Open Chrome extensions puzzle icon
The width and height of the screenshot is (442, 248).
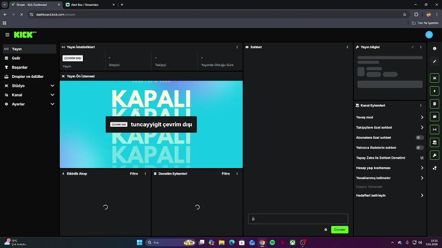point(416,14)
